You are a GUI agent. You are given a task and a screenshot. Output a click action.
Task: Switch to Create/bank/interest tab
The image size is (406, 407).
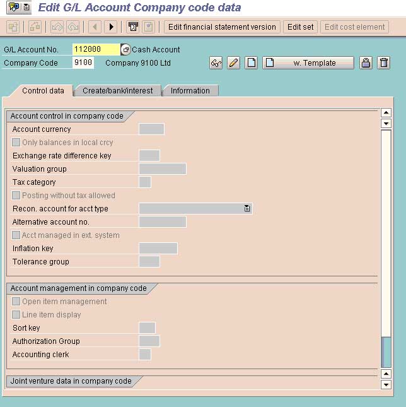(x=117, y=91)
